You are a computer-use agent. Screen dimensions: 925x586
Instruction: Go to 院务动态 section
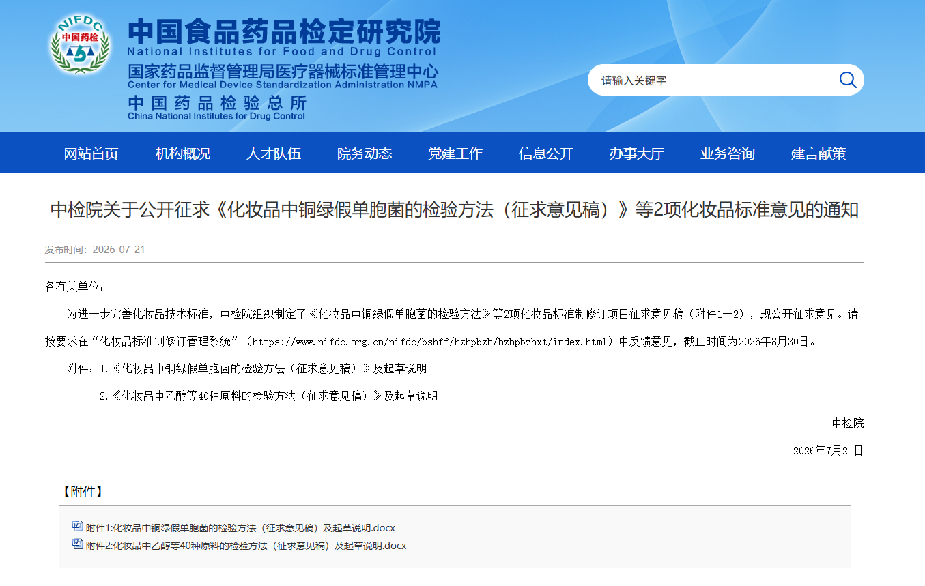pos(365,153)
